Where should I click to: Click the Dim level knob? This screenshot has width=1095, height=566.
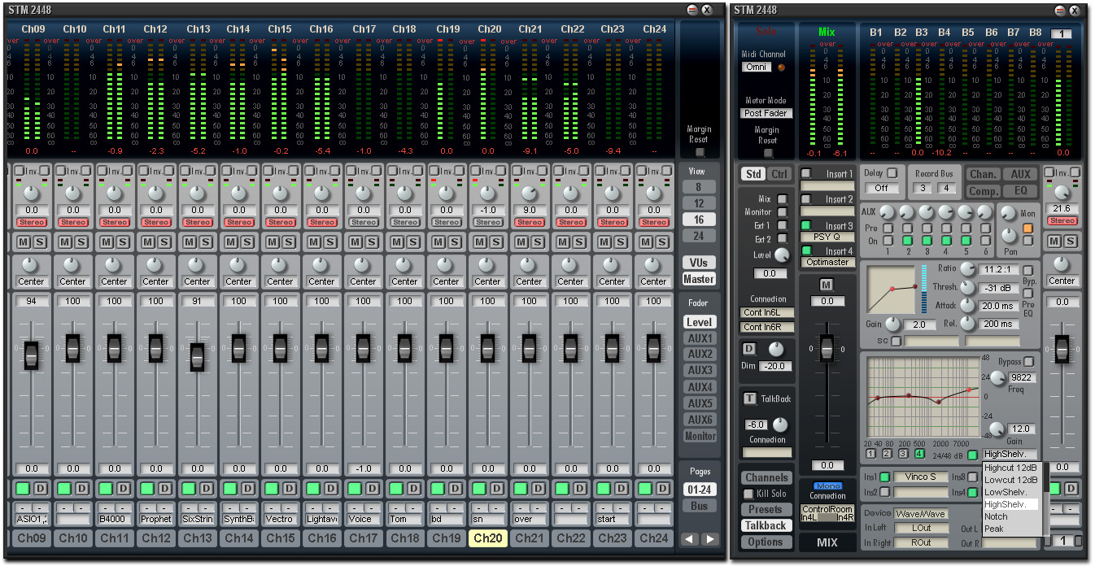(776, 349)
